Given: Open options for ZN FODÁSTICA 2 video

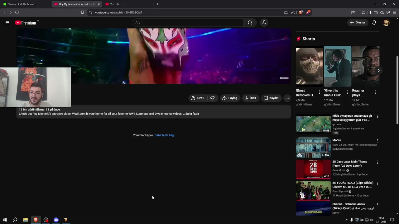Looking at the screenshot, I should [x=378, y=184].
